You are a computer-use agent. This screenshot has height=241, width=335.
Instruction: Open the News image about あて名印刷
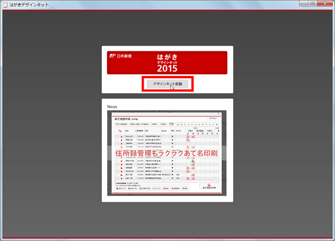click(167, 153)
